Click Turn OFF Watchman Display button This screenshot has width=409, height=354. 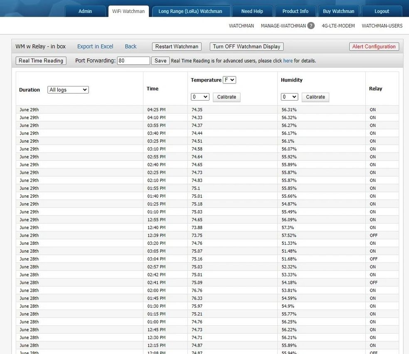coord(246,47)
